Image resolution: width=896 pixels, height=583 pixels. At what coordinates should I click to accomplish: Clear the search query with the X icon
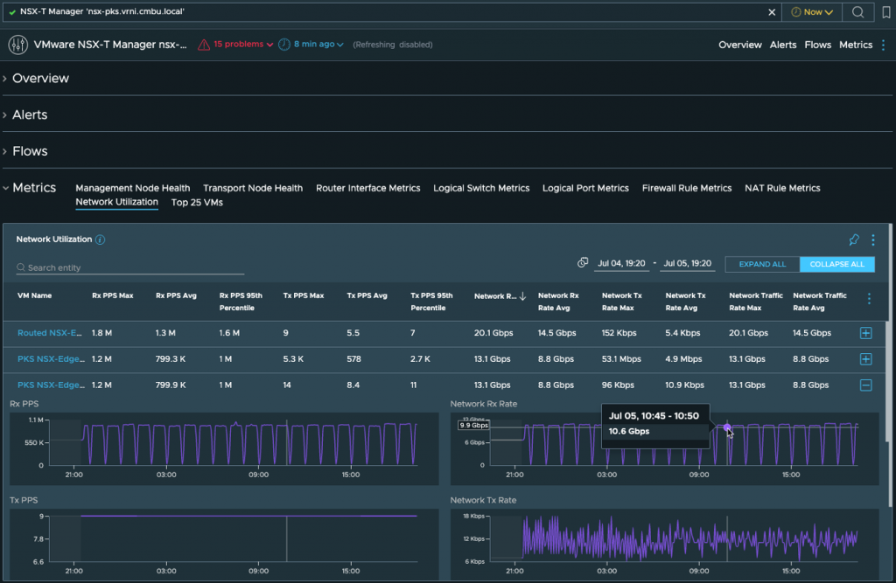772,12
